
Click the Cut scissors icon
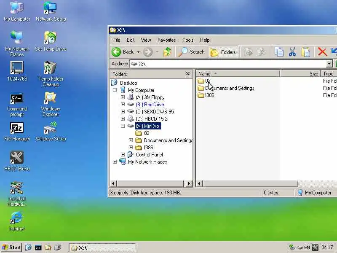tap(292, 52)
